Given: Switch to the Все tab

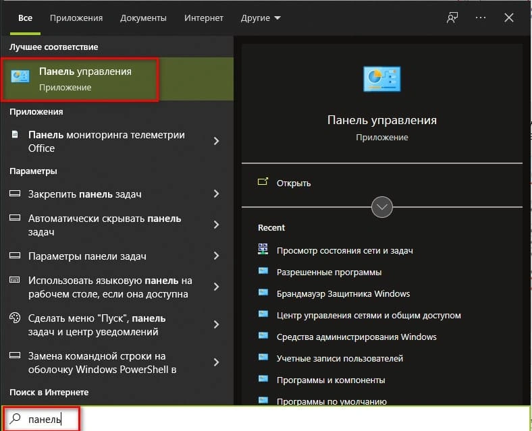Looking at the screenshot, I should click(x=25, y=18).
